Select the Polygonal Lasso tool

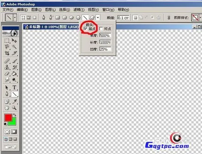pyautogui.click(x=7, y=47)
